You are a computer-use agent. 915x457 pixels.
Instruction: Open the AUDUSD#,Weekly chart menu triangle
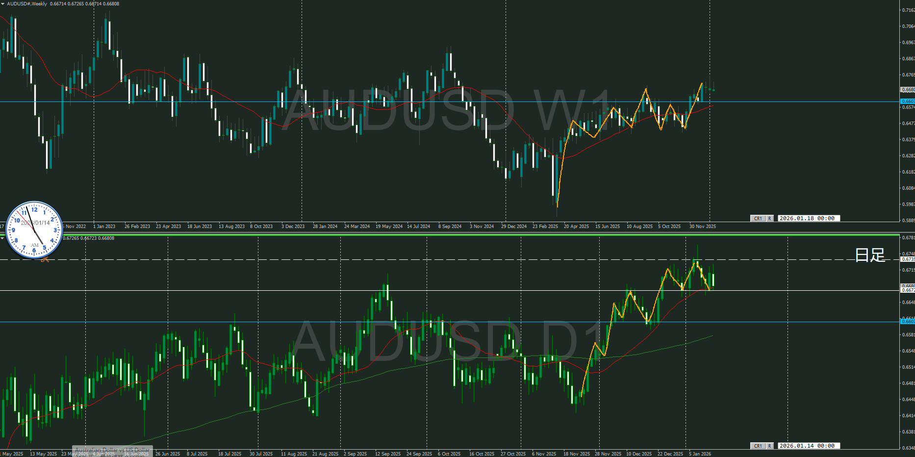(x=3, y=4)
